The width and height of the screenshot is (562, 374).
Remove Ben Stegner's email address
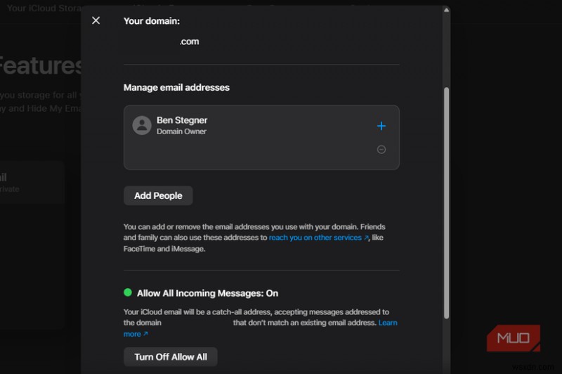coord(381,149)
